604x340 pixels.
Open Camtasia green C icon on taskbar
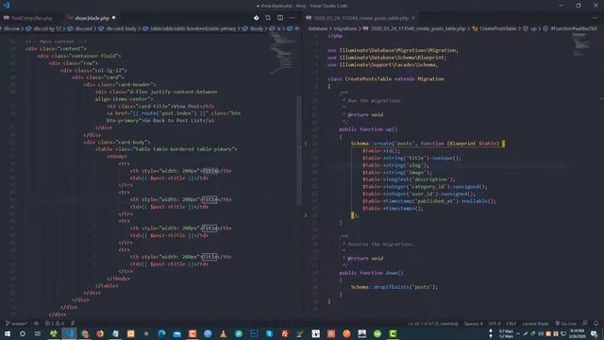point(393,333)
